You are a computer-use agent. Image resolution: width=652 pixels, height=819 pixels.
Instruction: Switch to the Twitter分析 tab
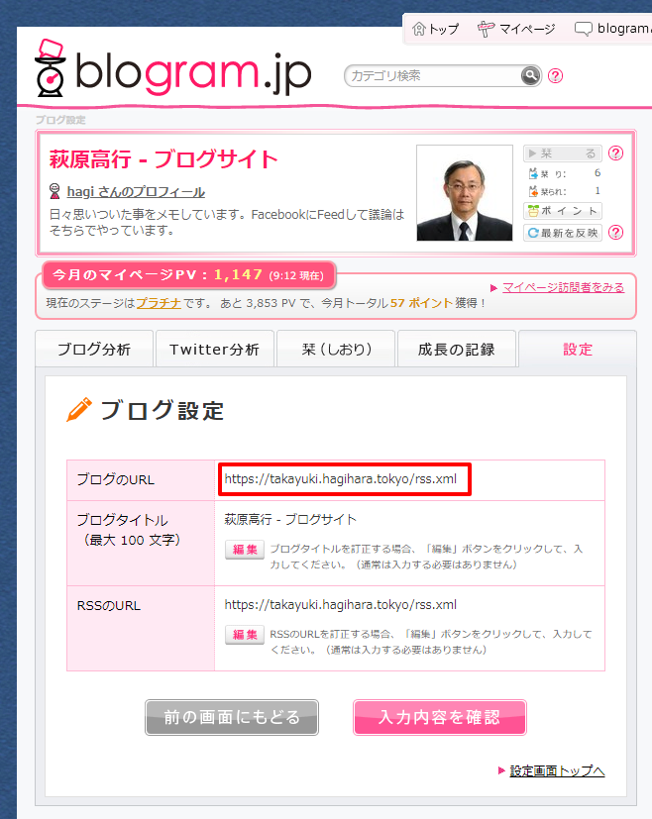[215, 349]
